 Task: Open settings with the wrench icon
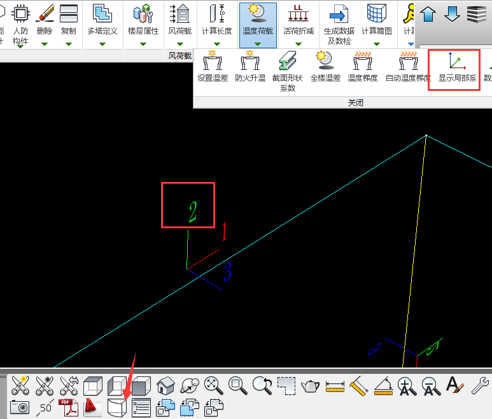coord(480,385)
